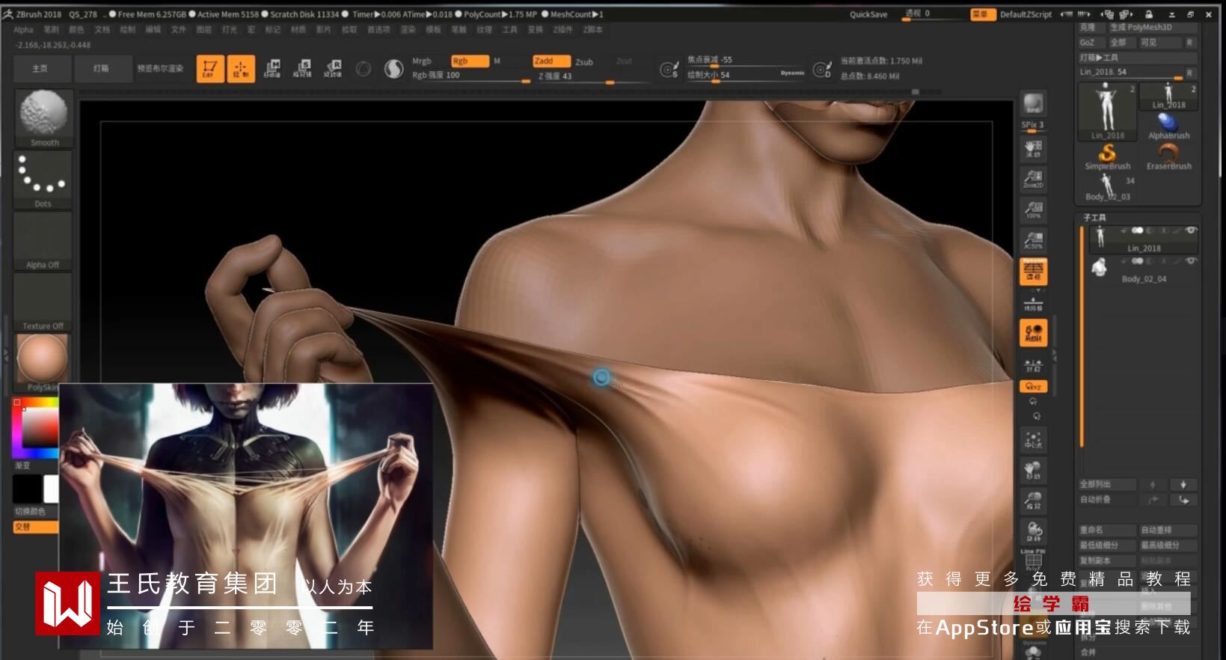Open the 编辑 menu
This screenshot has height=660, width=1226.
153,30
